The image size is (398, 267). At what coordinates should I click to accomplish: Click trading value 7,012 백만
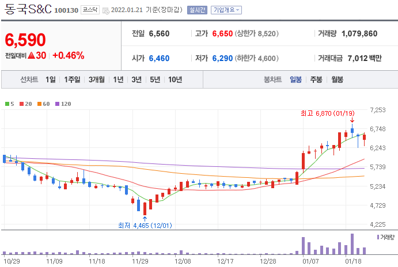point(365,58)
